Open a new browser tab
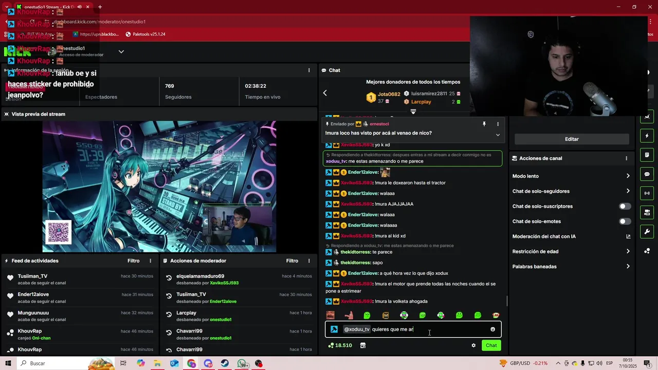This screenshot has width=658, height=370. click(100, 7)
